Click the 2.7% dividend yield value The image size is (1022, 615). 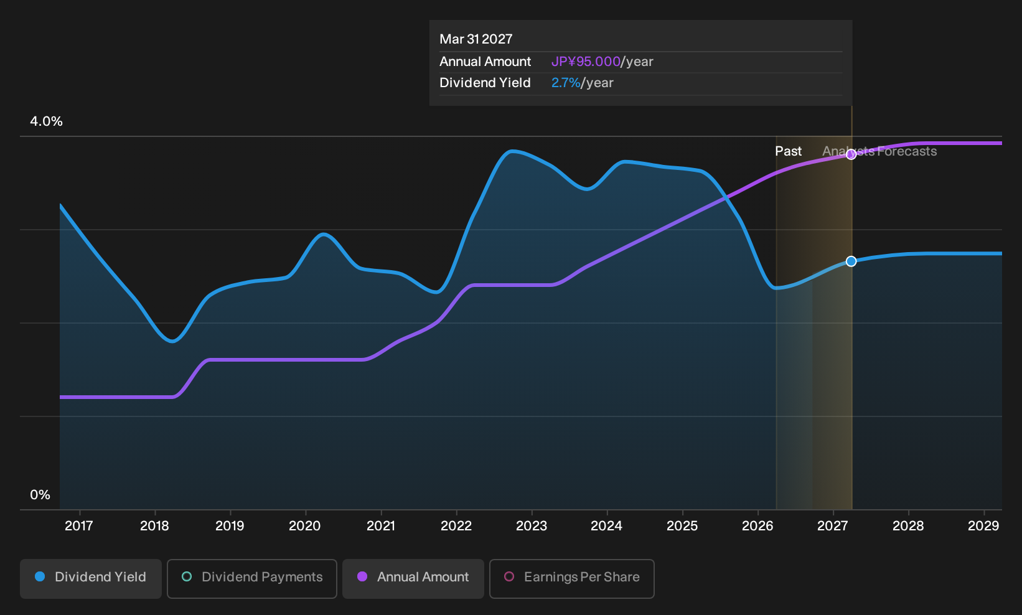click(566, 83)
